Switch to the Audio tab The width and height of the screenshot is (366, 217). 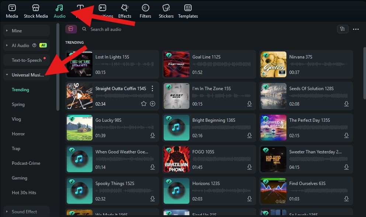tap(59, 11)
